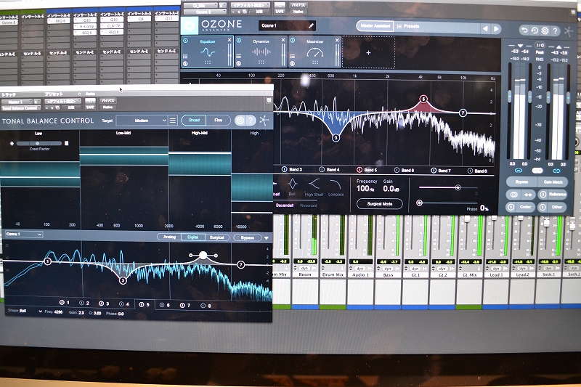581x387 pixels.
Task: Toggle the Codec preview button
Action: point(521,207)
